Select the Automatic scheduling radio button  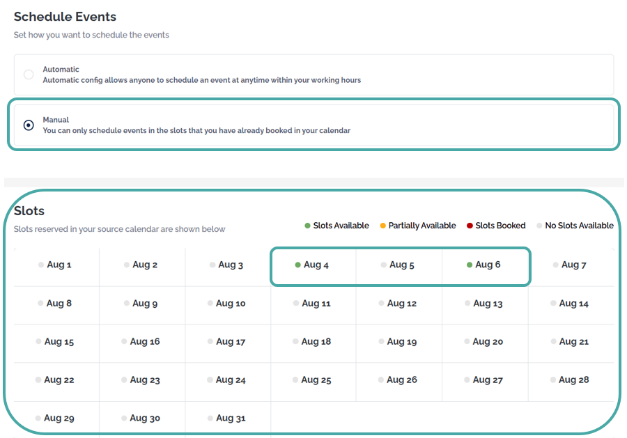point(29,75)
